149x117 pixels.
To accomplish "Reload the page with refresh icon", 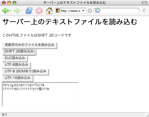I will point(29,11).
